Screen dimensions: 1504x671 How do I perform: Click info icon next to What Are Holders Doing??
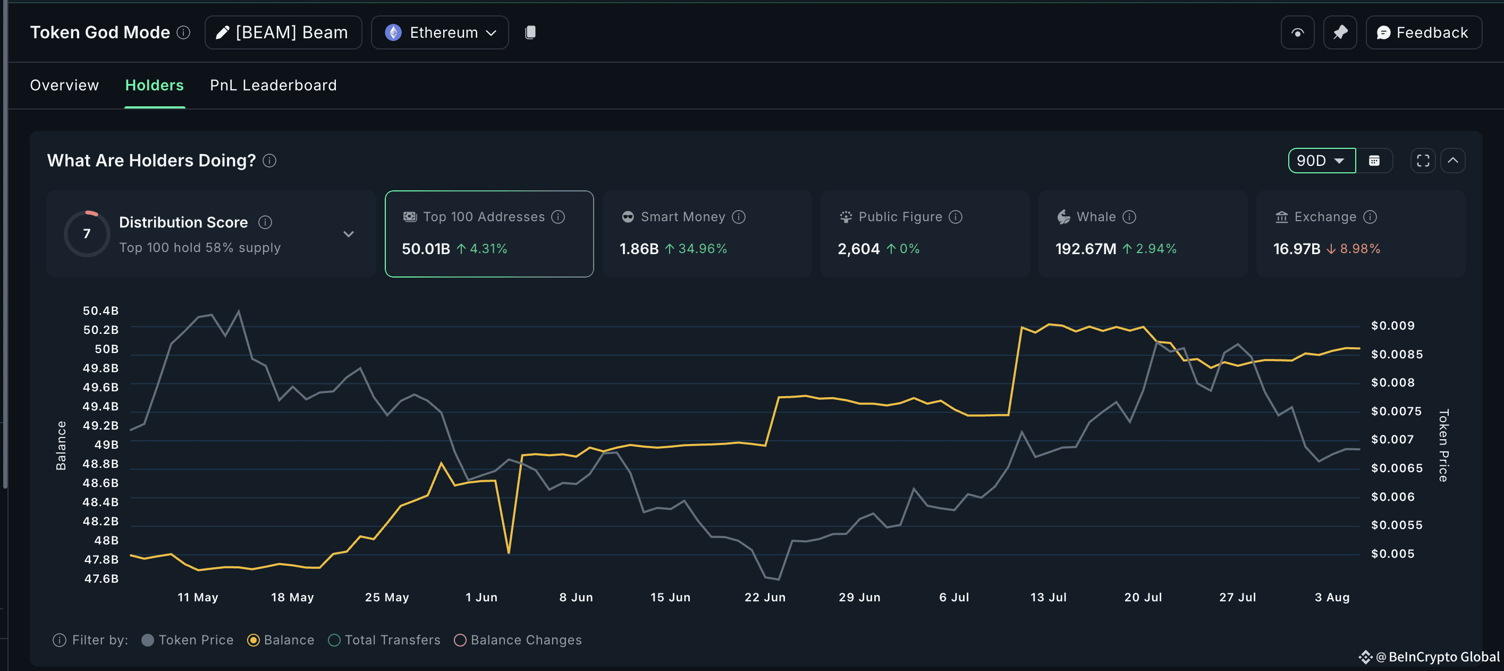(269, 161)
